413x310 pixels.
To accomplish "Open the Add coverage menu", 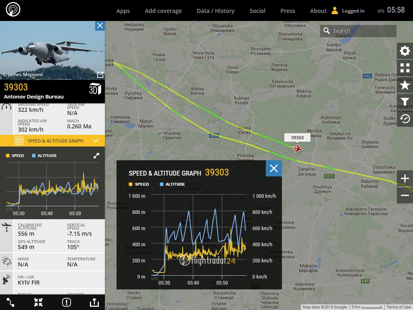I will coord(163,11).
